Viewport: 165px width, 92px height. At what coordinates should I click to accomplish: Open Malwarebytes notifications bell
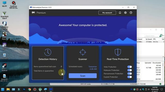pyautogui.click(x=120, y=13)
